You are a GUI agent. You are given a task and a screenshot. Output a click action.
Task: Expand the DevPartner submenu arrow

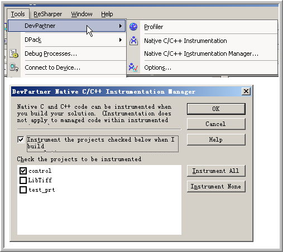[121, 26]
